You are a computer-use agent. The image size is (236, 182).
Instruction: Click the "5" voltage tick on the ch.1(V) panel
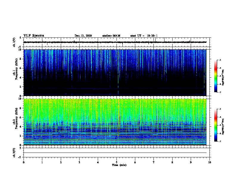(x=21, y=38)
